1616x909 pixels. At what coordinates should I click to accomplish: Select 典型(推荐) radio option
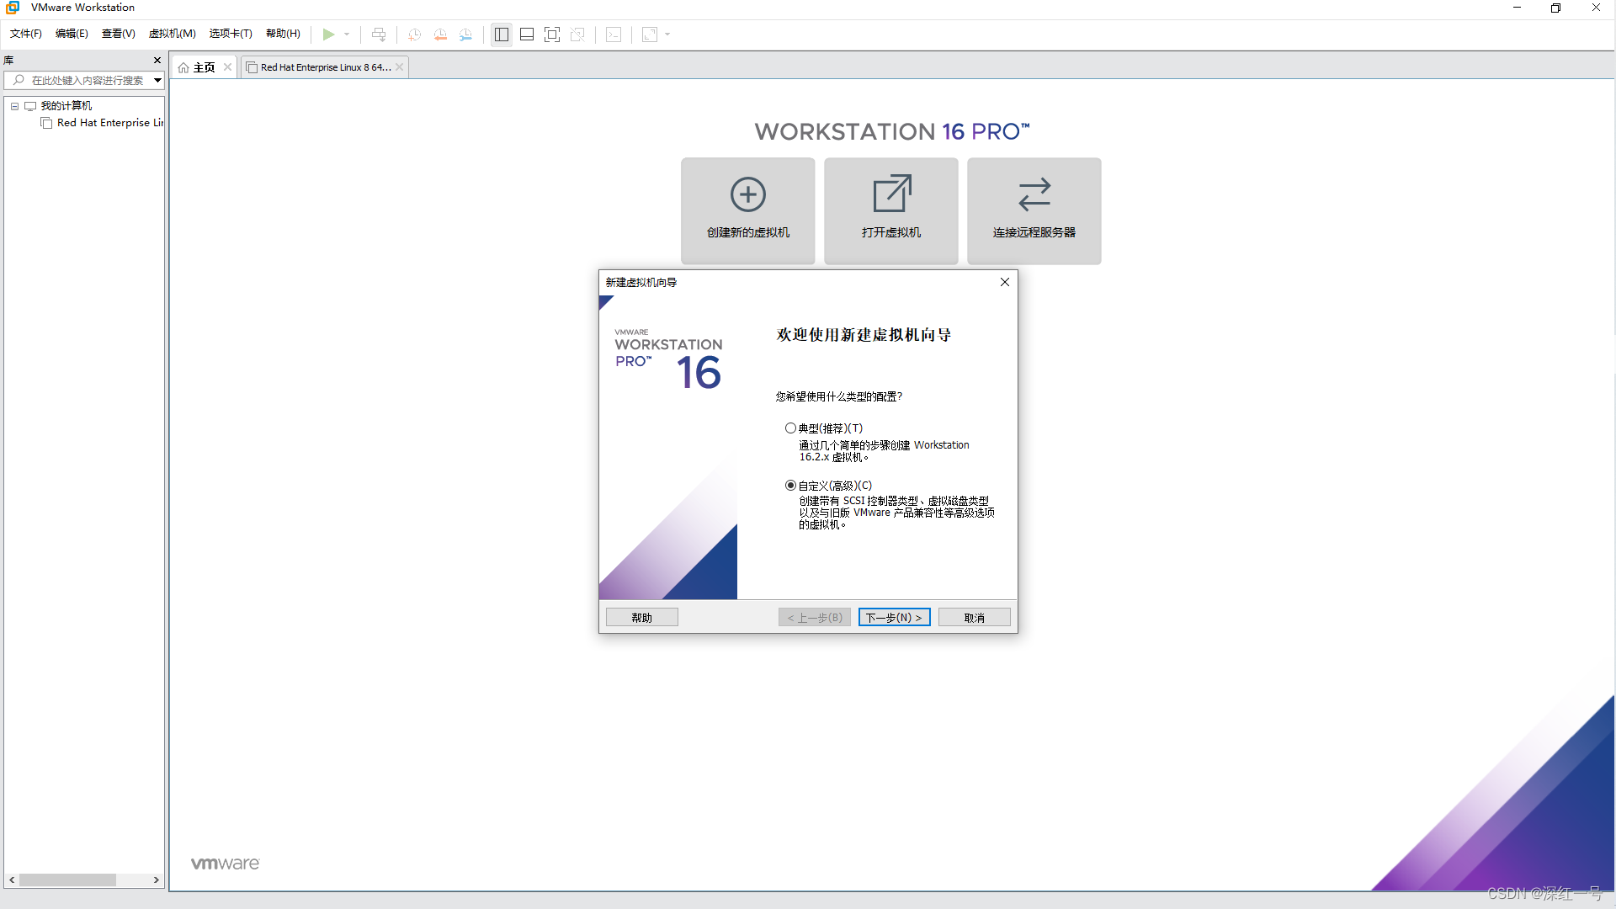(790, 428)
